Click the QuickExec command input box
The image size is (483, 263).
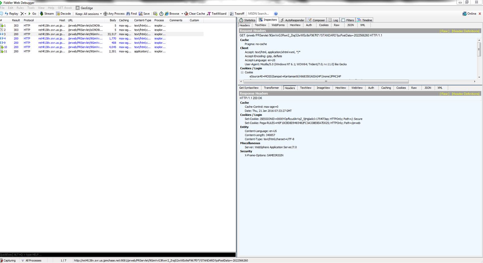pos(118,255)
